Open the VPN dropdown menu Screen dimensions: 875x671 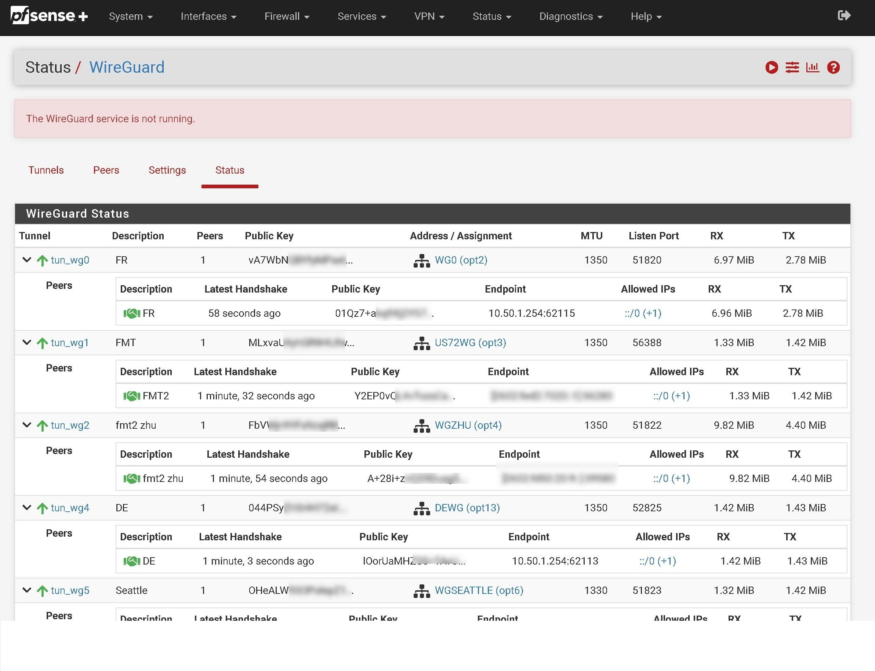point(429,17)
